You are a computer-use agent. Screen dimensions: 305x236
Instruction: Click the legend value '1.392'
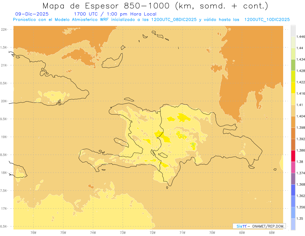coord(301,139)
